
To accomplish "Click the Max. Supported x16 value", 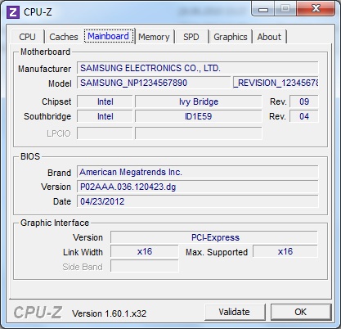I will (285, 251).
